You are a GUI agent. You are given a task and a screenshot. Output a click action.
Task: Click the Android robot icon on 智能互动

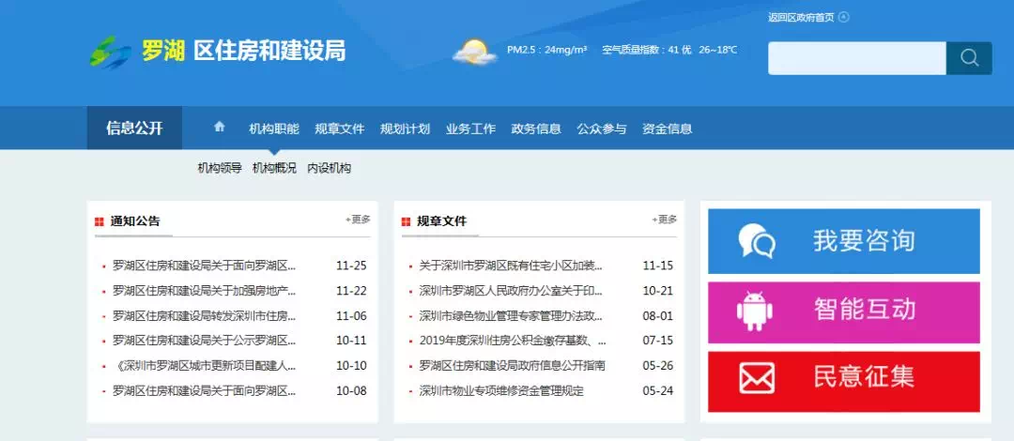pyautogui.click(x=755, y=311)
